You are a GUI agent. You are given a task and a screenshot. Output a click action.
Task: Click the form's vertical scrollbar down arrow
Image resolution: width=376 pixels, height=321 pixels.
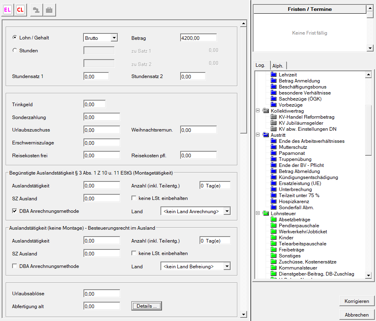point(243,314)
